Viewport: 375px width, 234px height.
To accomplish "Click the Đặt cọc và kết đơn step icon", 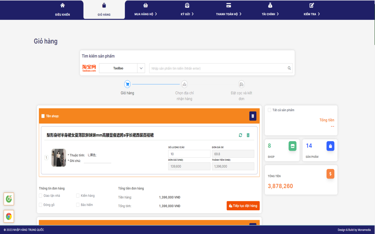I will 241,84.
